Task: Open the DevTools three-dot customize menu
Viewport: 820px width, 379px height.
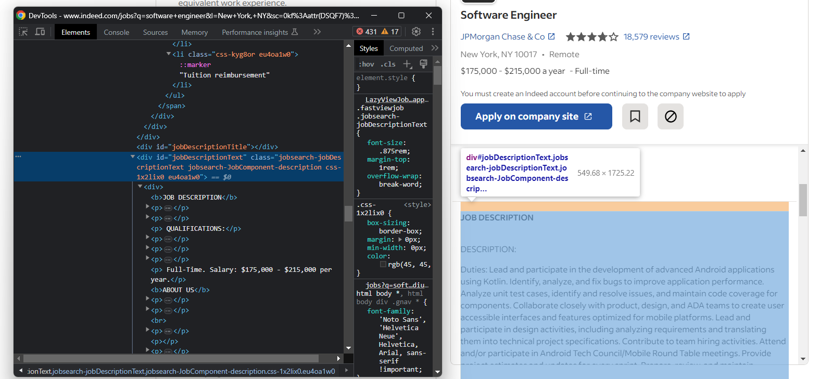Action: tap(433, 32)
